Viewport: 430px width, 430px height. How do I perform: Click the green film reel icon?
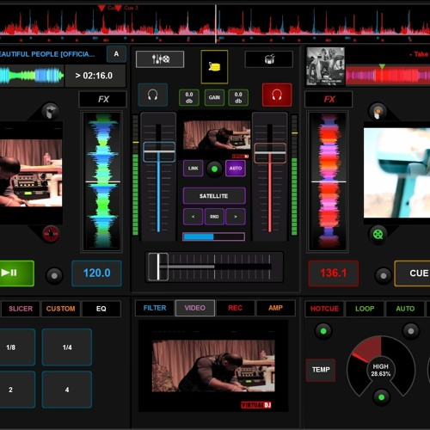click(378, 235)
